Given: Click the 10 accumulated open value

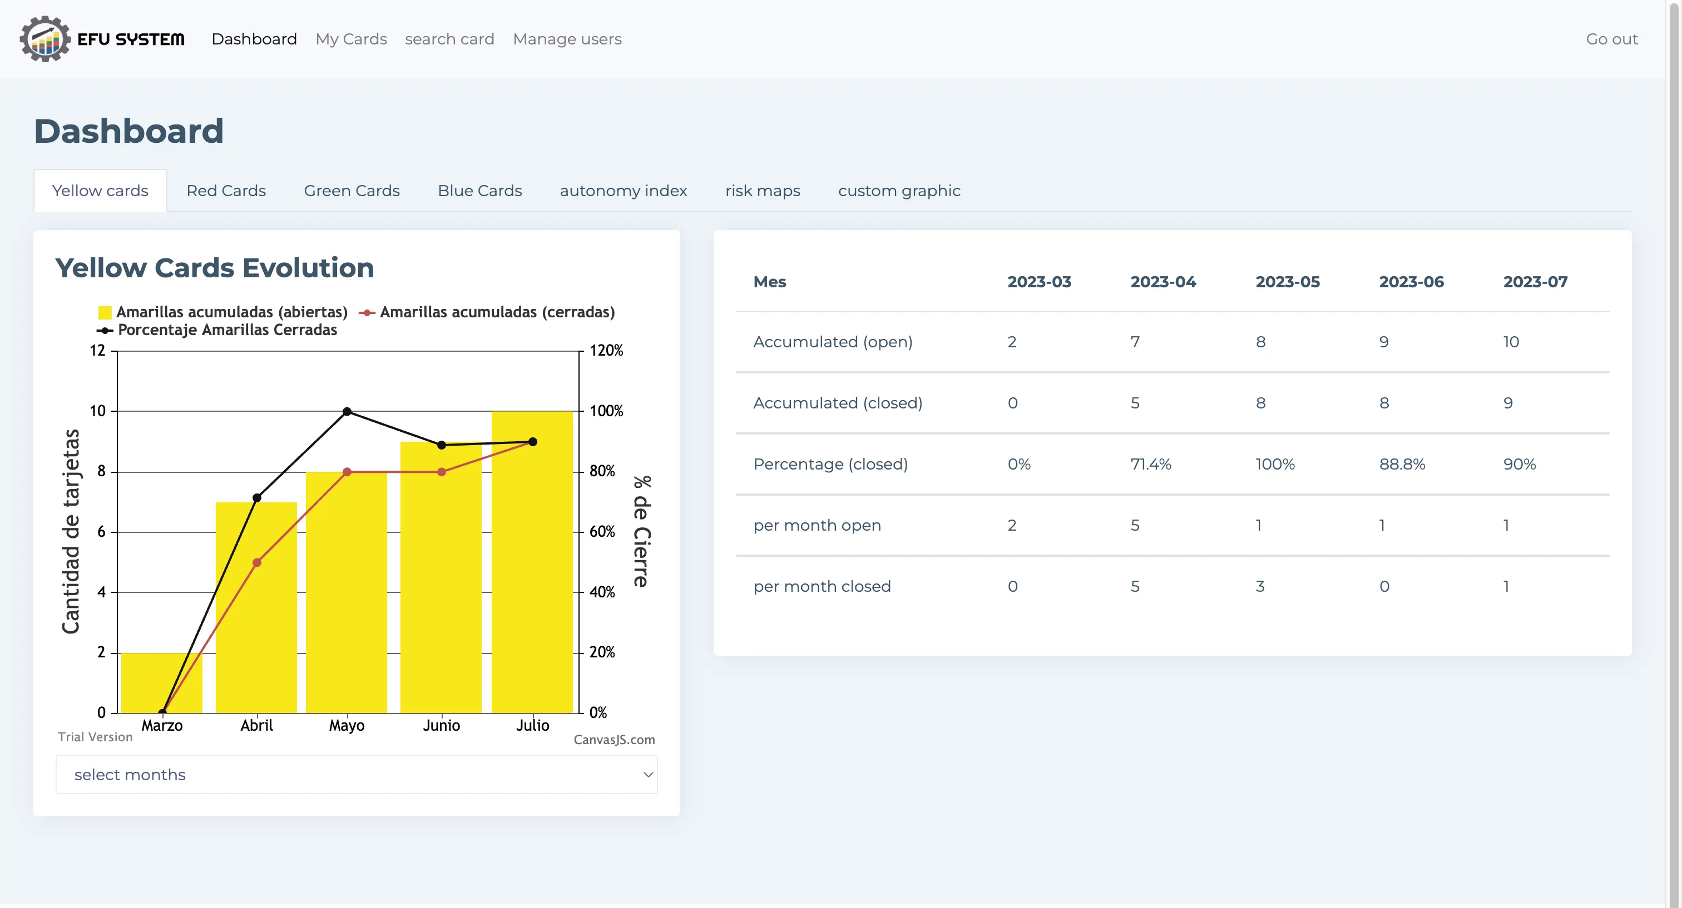Looking at the screenshot, I should click(1511, 342).
